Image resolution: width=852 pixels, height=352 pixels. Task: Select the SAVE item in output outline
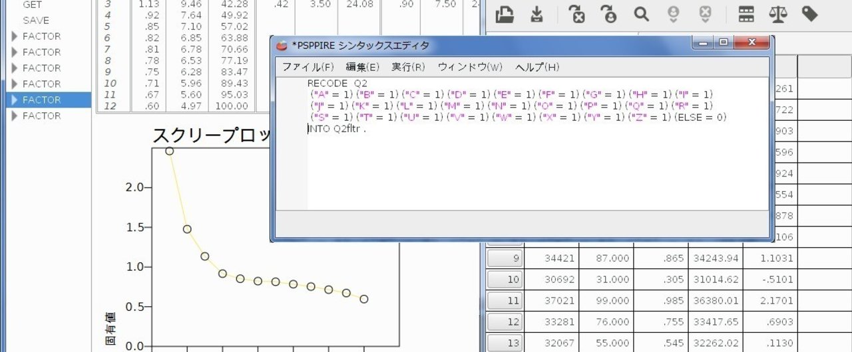36,20
